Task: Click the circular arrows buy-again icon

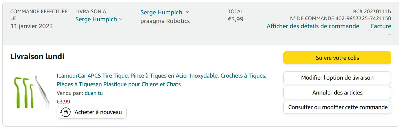Action: point(66,112)
